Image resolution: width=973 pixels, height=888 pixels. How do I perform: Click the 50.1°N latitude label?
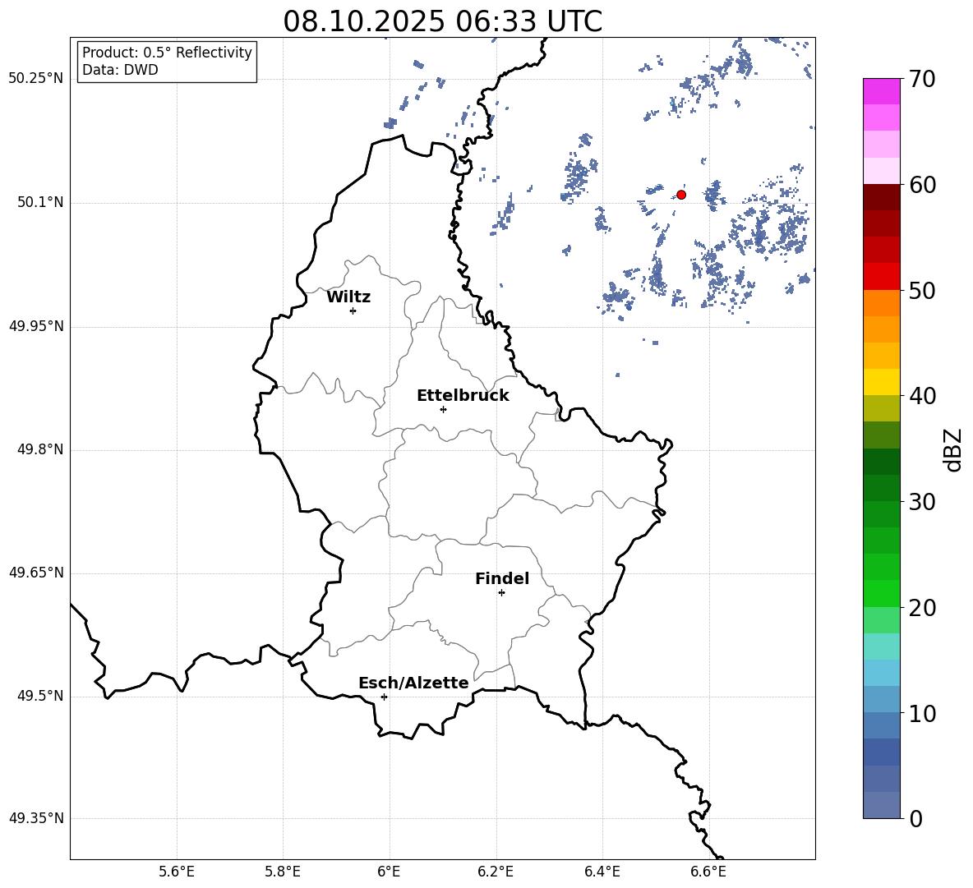click(40, 203)
